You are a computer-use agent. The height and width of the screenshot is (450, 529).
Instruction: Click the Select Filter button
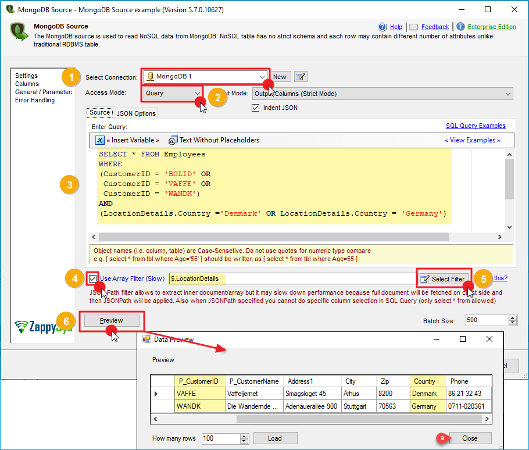pyautogui.click(x=444, y=279)
